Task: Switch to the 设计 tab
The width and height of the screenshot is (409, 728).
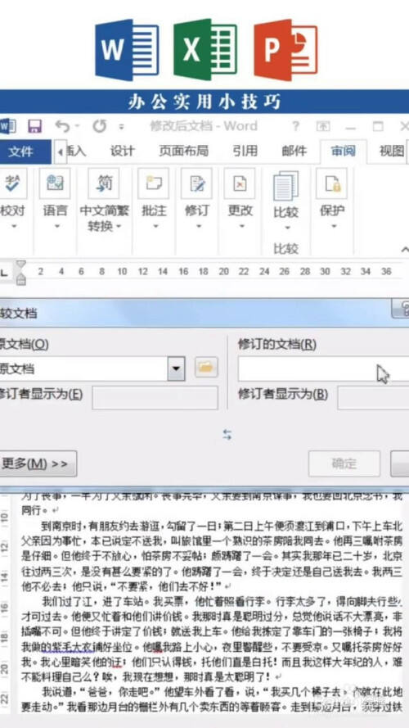Action: point(123,151)
